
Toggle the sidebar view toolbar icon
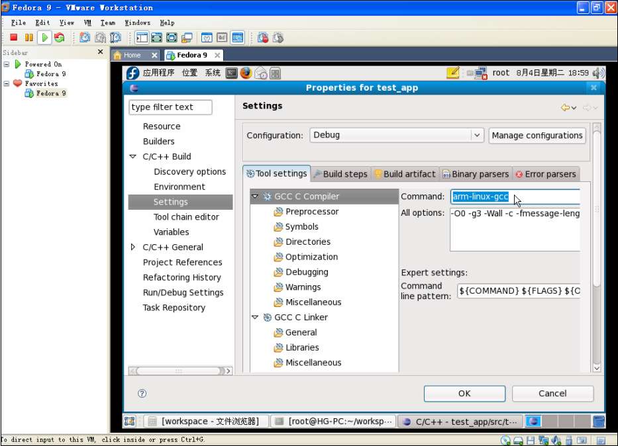142,38
